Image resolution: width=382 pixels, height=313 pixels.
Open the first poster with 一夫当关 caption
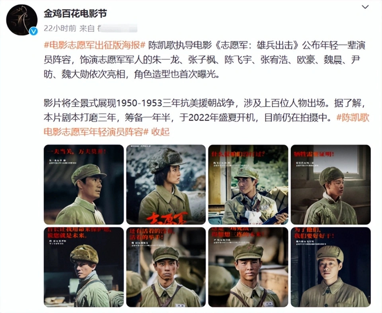(x=84, y=184)
